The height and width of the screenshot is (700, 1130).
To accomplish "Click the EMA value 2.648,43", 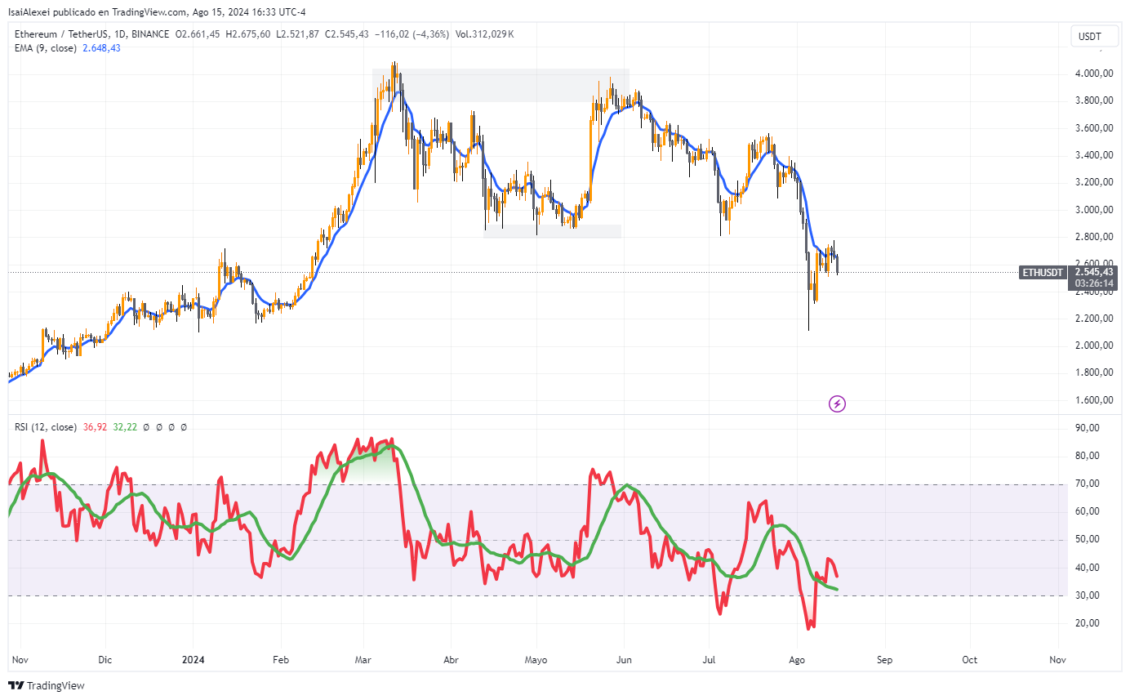I will pyautogui.click(x=101, y=48).
